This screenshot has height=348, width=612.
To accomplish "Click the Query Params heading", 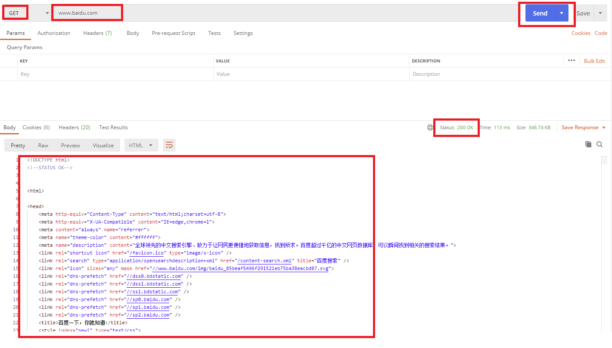I will [x=25, y=47].
